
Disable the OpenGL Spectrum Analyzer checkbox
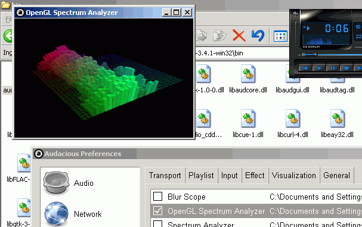157,211
